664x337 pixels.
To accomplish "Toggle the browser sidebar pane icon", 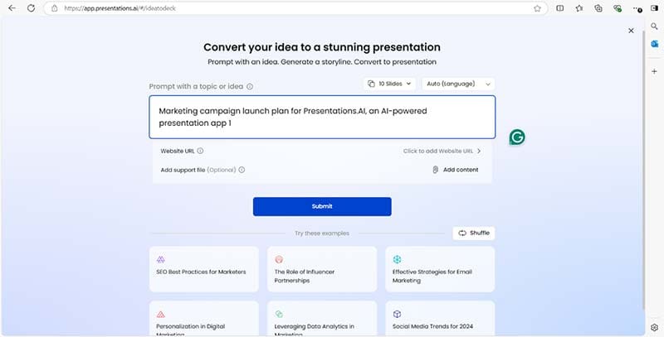I will 654,8.
